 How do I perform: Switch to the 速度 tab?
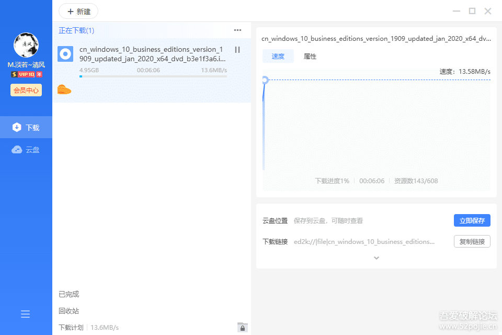click(278, 56)
